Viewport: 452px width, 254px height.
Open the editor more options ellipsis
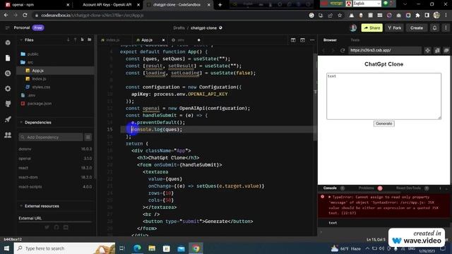312,40
